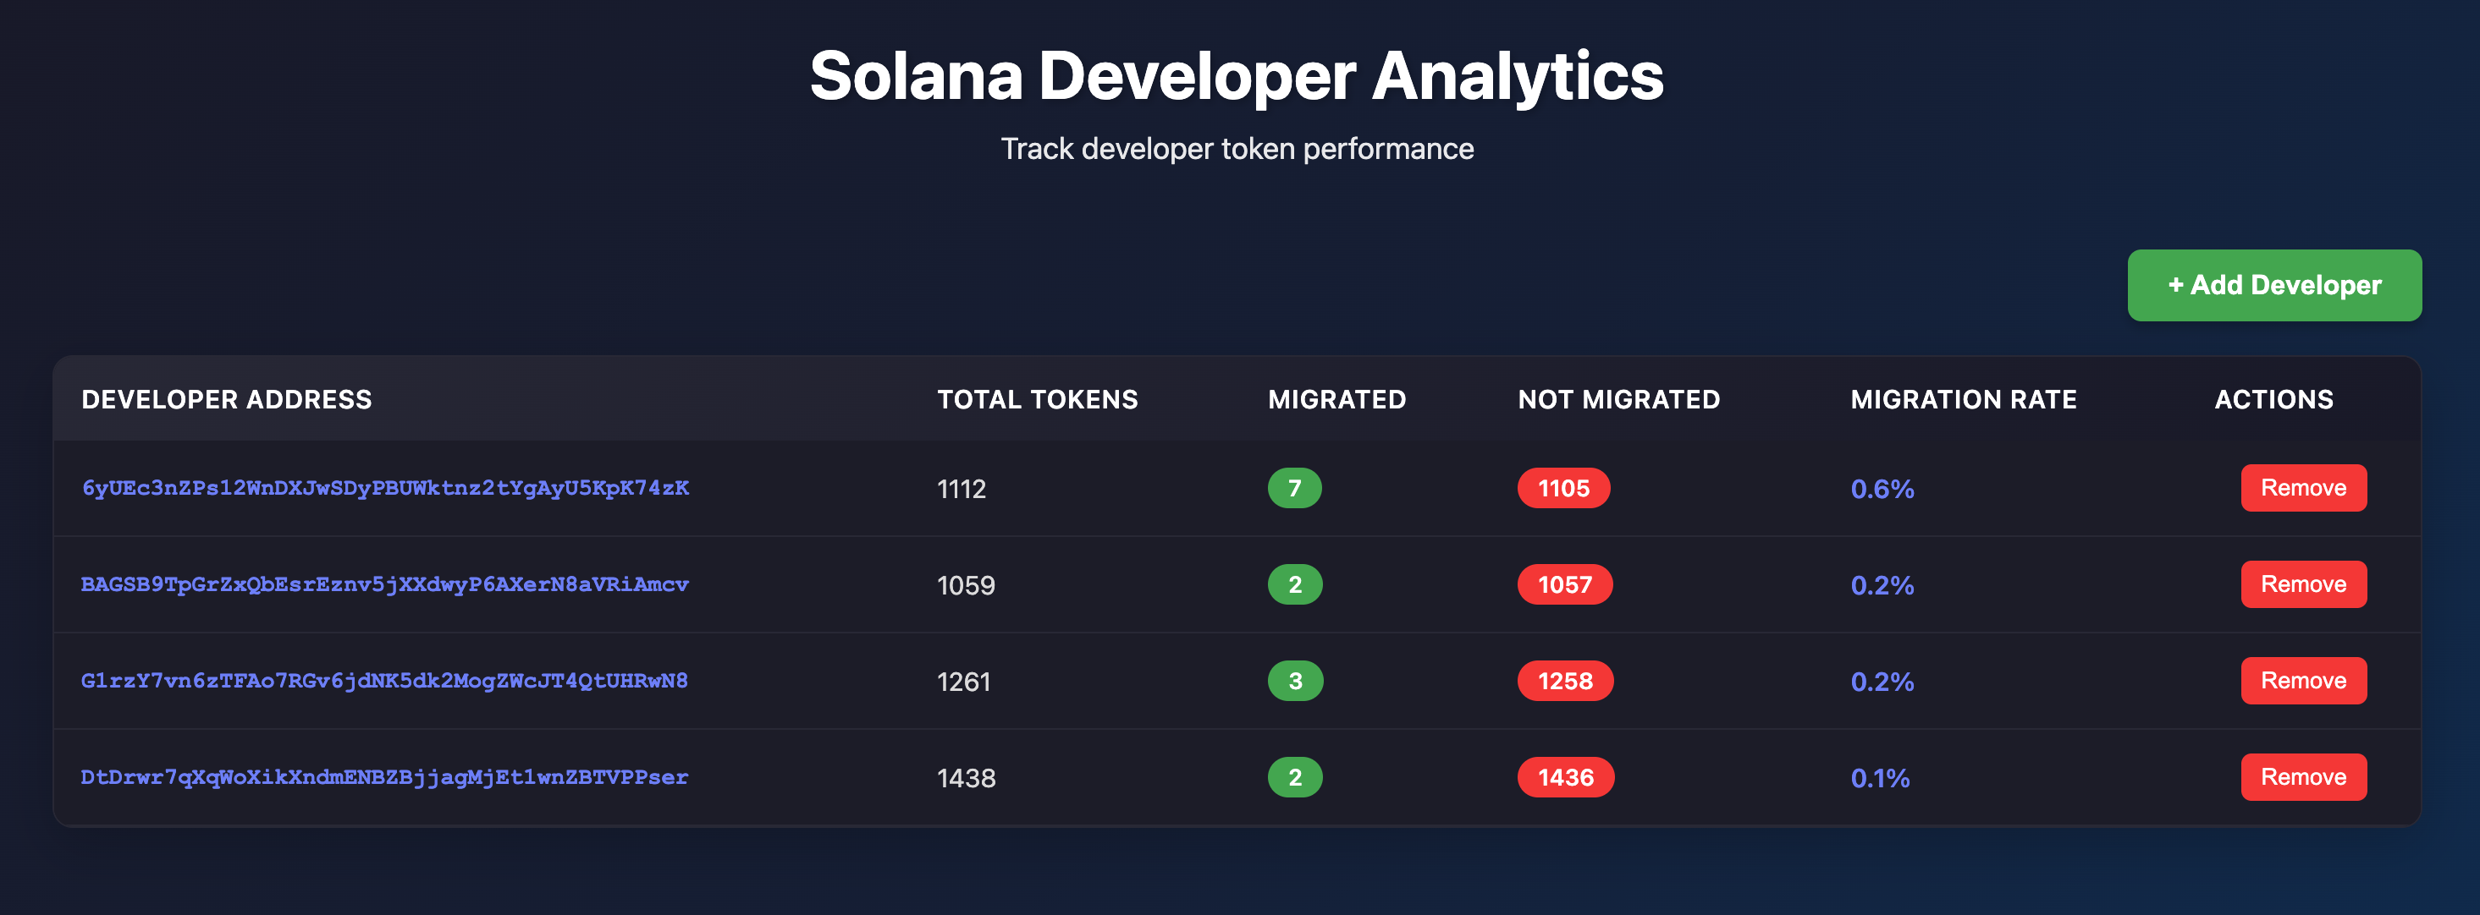2480x915 pixels.
Task: Open developer address DtDrwr7qXqWoXikXndmENBZBjjagMjEt1wnZBTVPPser
Action: [x=384, y=777]
